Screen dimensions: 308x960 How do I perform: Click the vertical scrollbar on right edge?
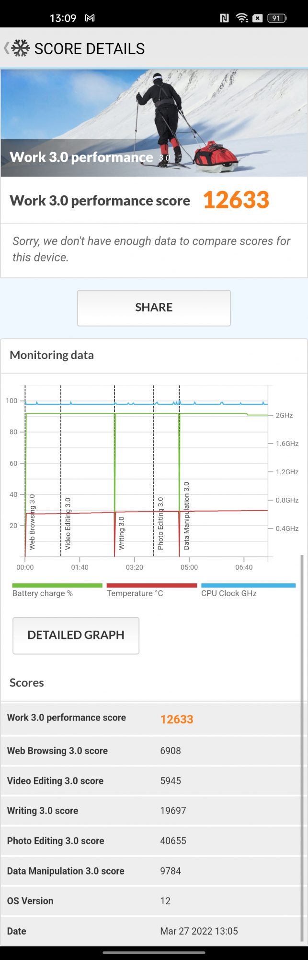302,749
